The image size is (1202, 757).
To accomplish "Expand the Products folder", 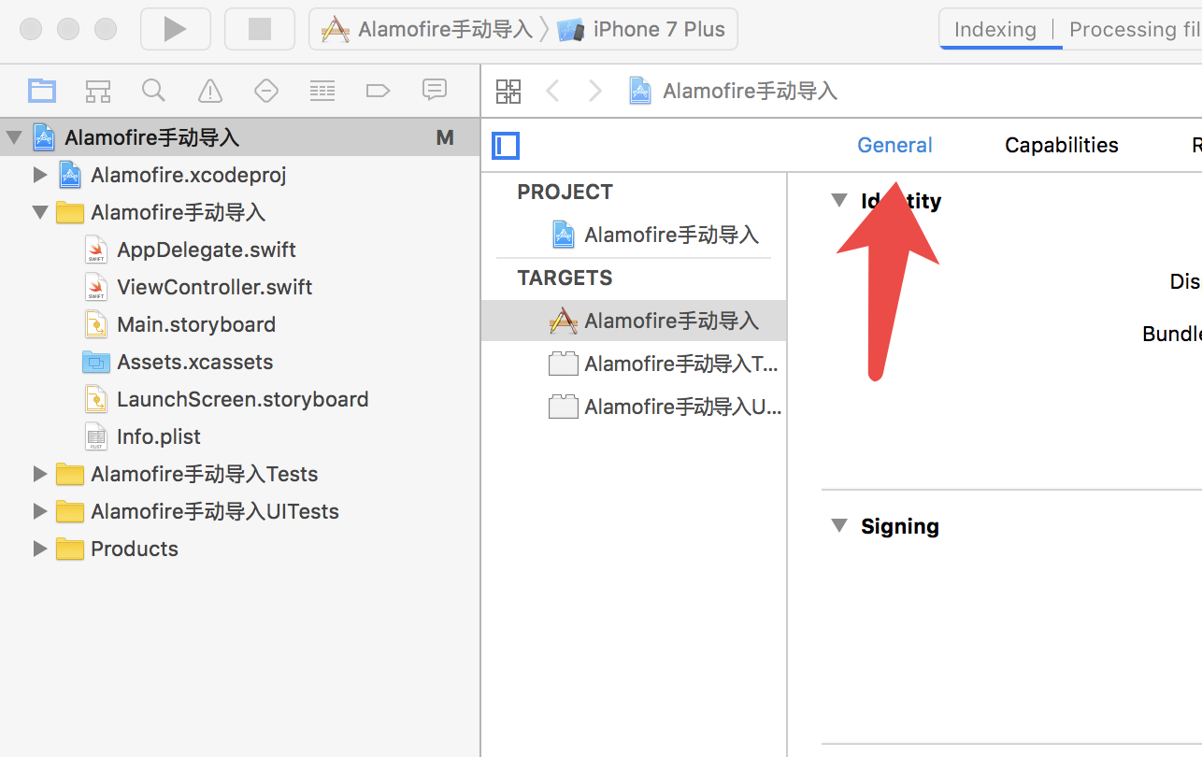I will pyautogui.click(x=39, y=549).
